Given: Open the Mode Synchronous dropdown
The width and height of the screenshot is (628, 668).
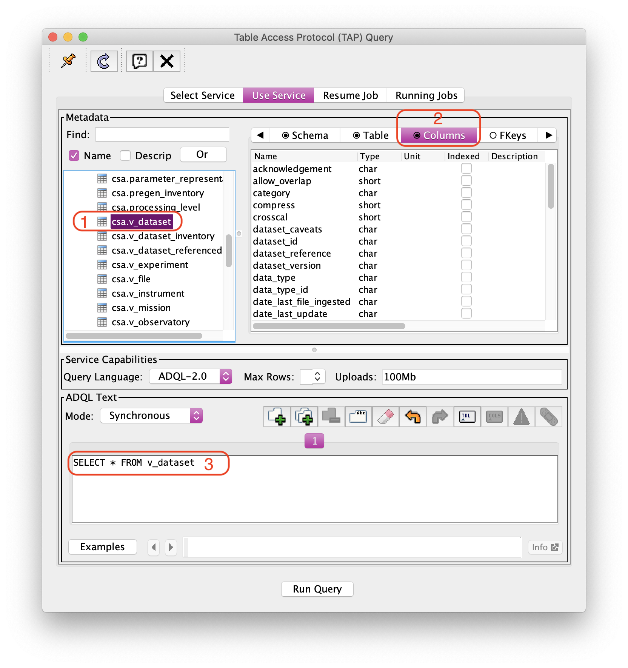Looking at the screenshot, I should point(151,416).
